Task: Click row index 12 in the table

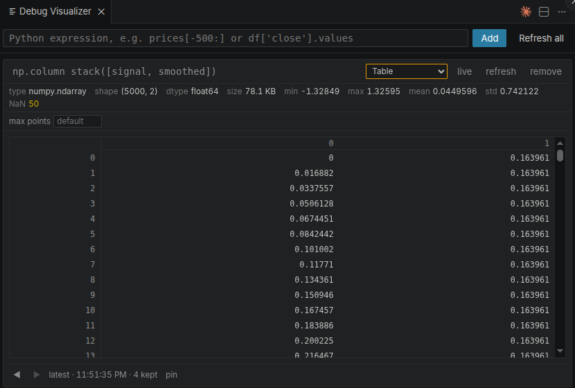Action: coord(90,341)
